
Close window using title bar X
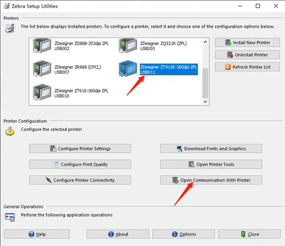pyautogui.click(x=276, y=6)
